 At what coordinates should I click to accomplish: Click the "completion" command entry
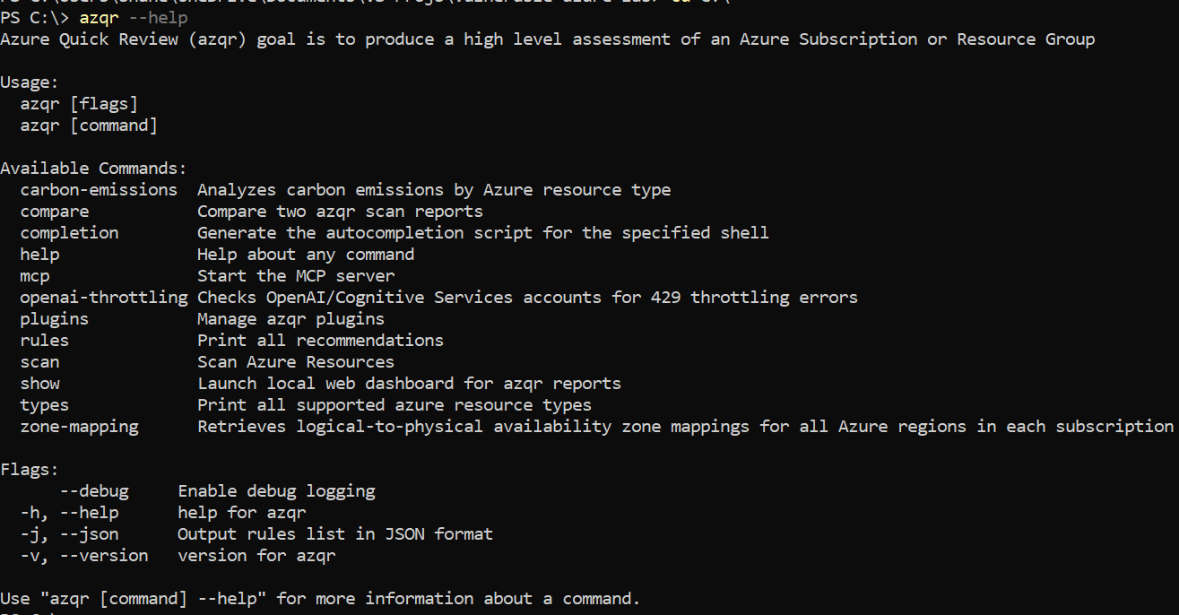[69, 233]
